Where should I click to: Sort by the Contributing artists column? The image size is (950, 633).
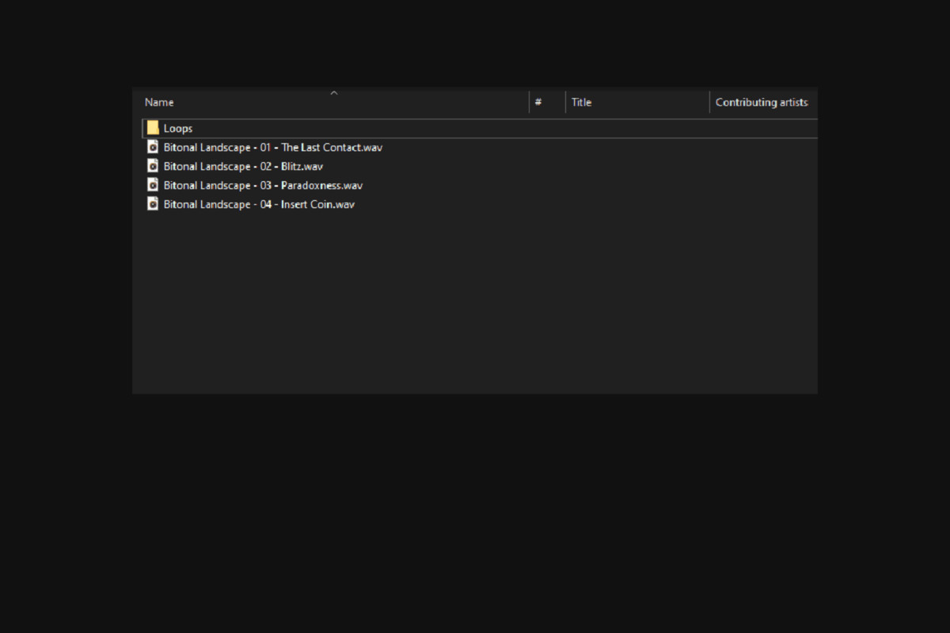[761, 102]
